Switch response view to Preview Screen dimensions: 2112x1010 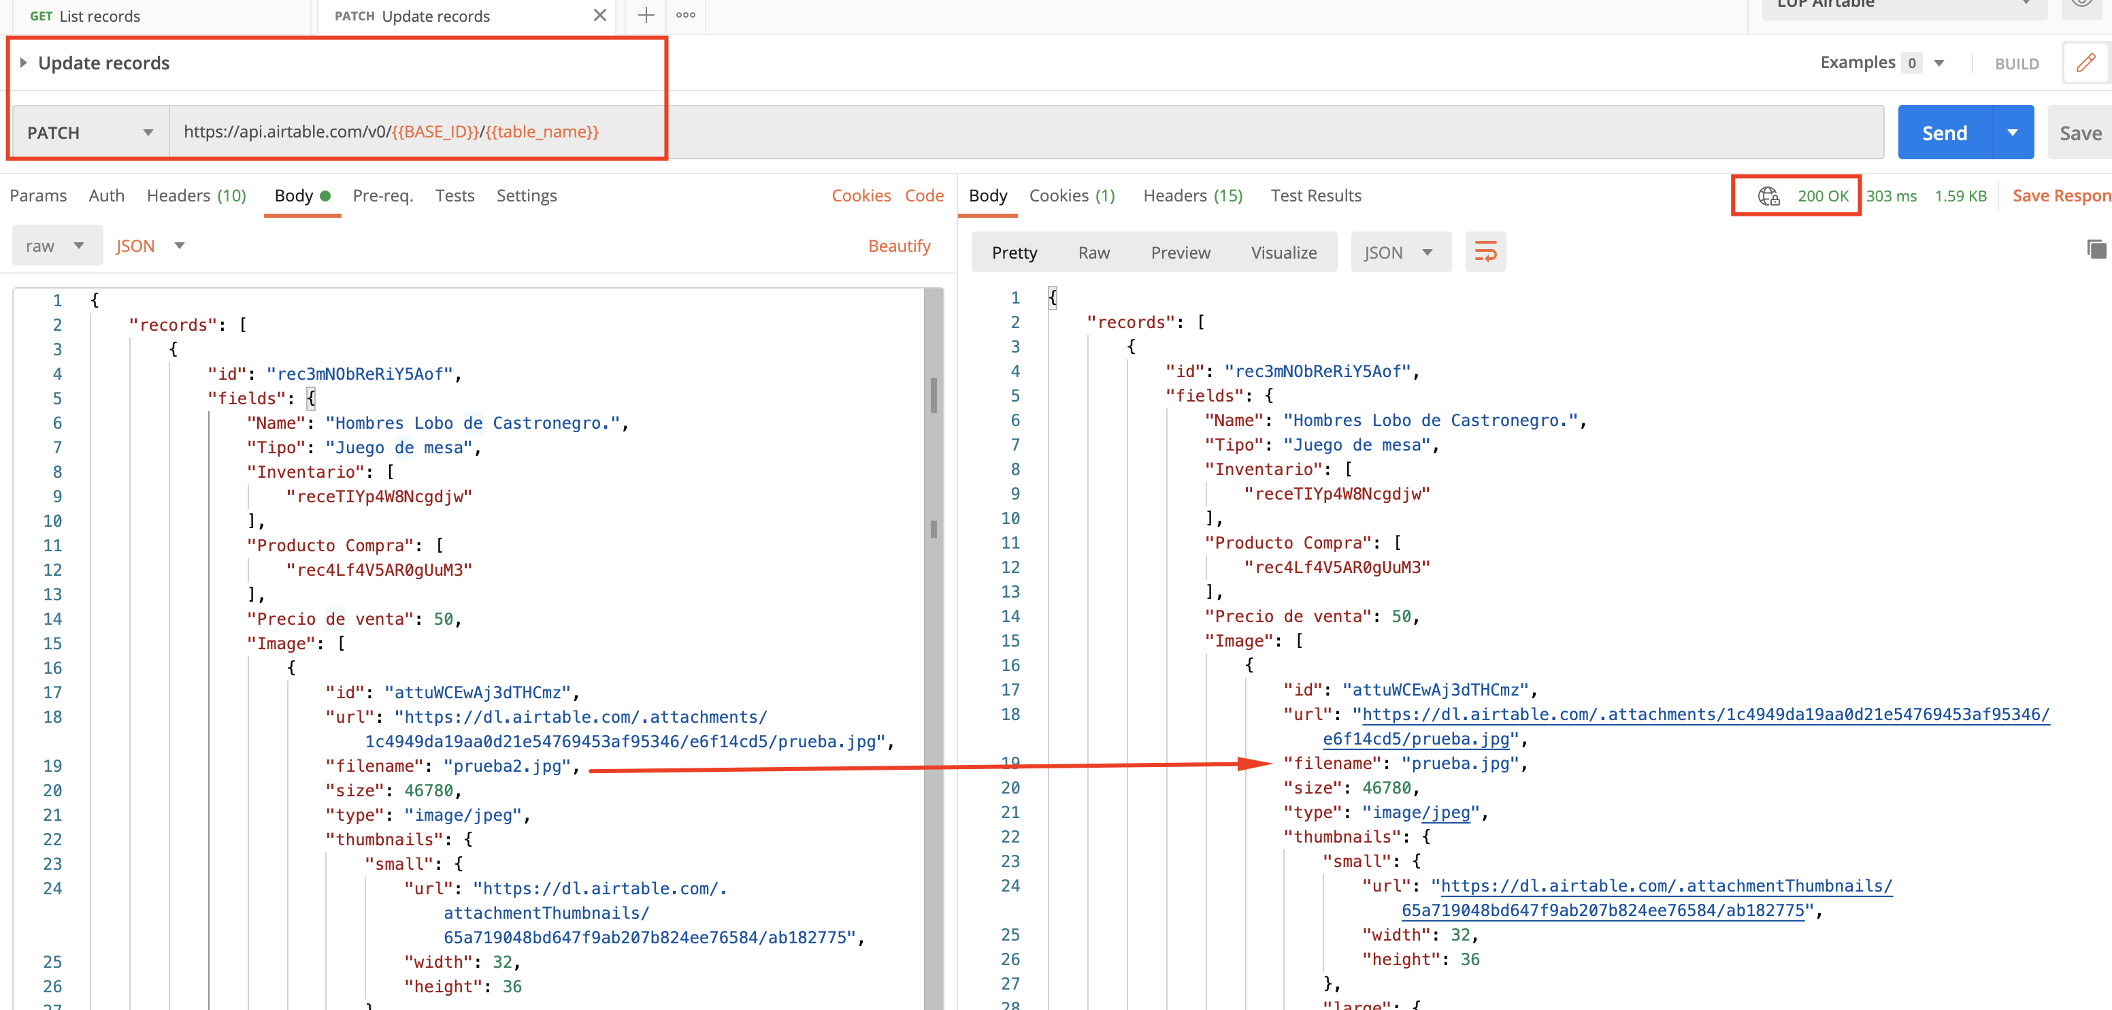click(1181, 253)
